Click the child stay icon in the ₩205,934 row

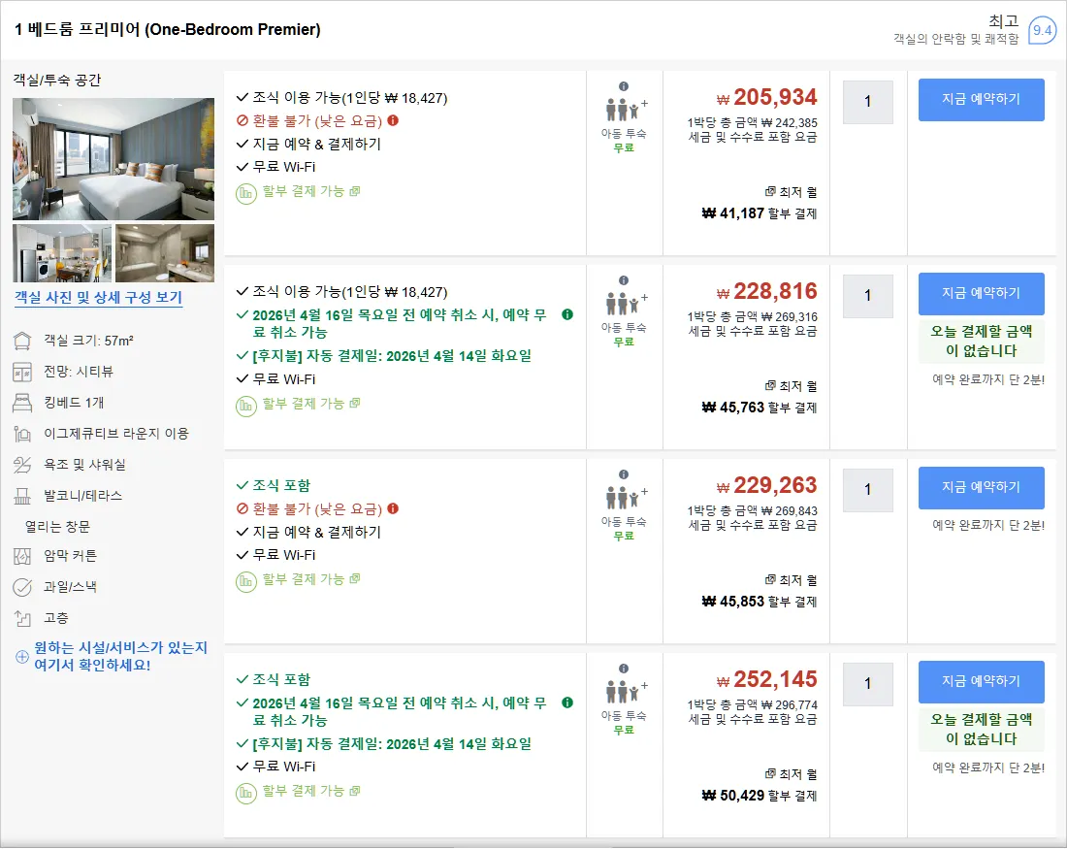626,109
